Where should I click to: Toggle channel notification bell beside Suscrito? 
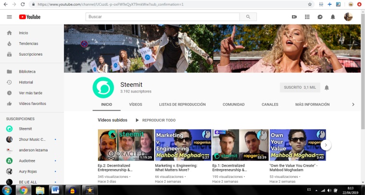[x=327, y=88]
